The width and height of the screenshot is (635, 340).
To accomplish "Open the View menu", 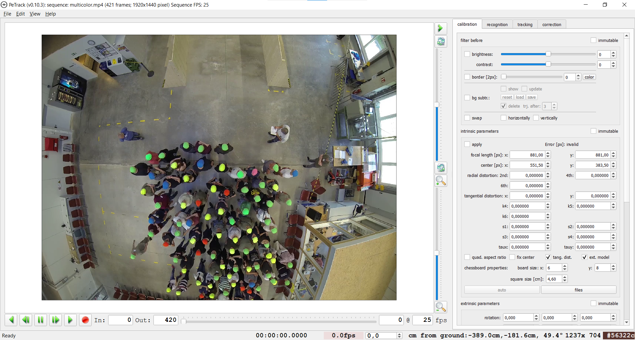I will tap(35, 14).
